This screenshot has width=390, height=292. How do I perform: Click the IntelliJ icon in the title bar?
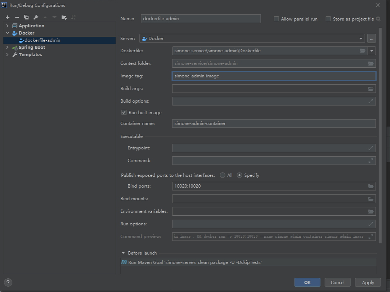4,5
